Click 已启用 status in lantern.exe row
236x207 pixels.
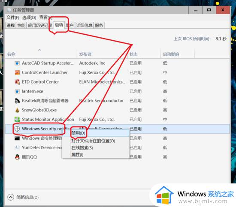coord(136,91)
